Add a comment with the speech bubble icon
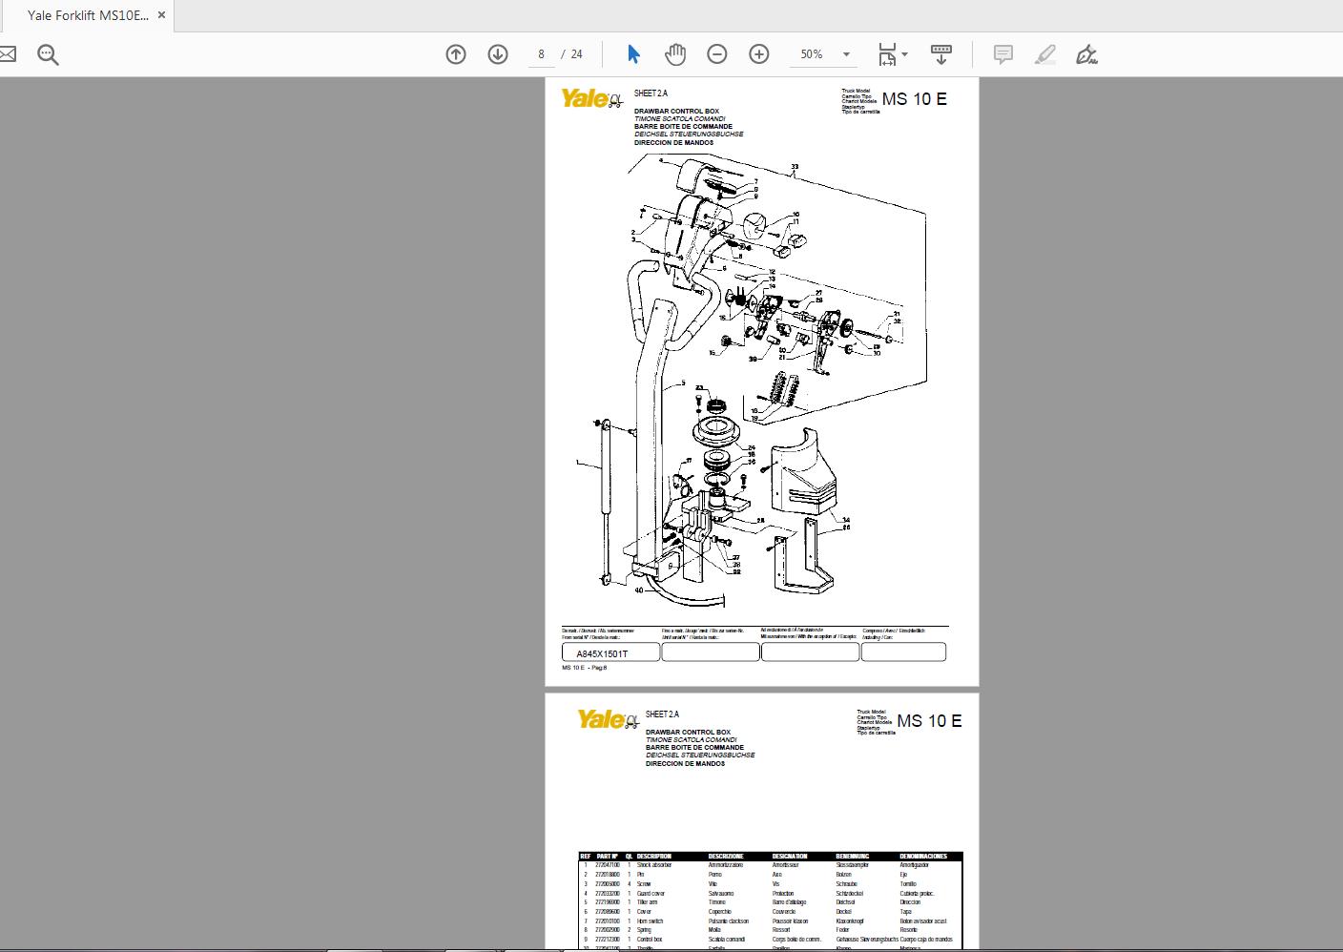This screenshot has height=952, width=1343. pos(1003,54)
